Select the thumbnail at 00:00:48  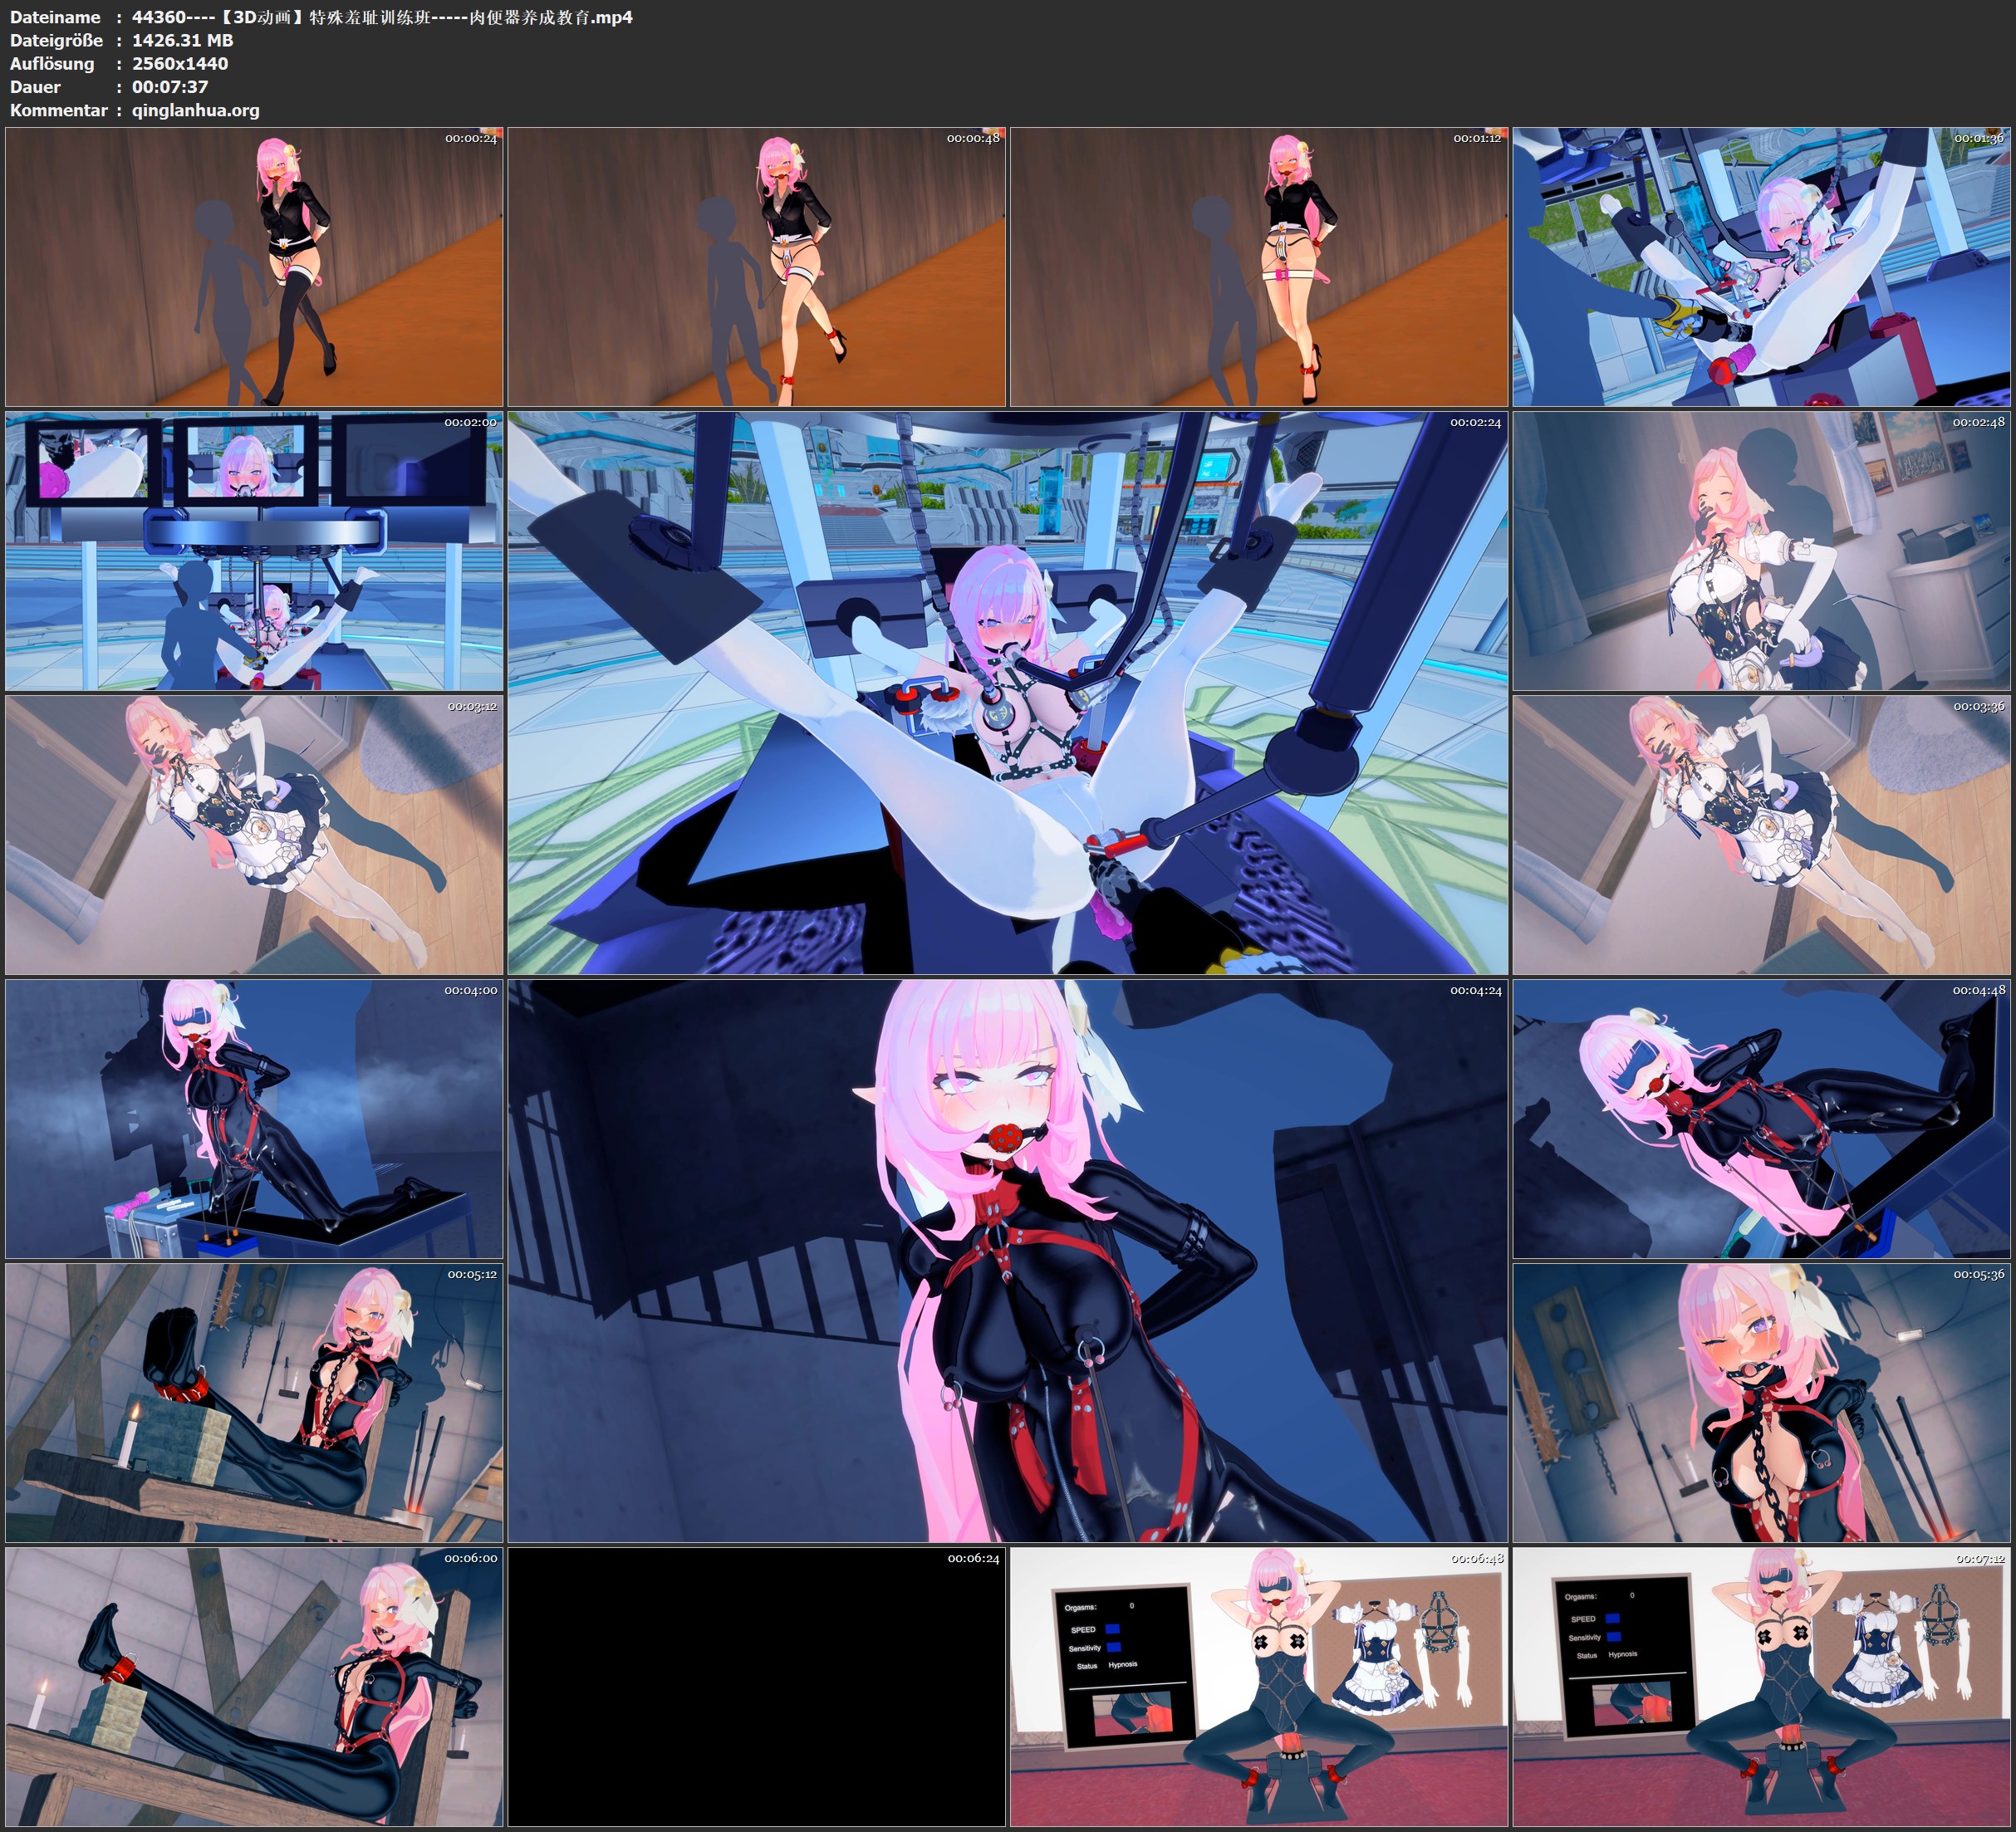point(756,266)
